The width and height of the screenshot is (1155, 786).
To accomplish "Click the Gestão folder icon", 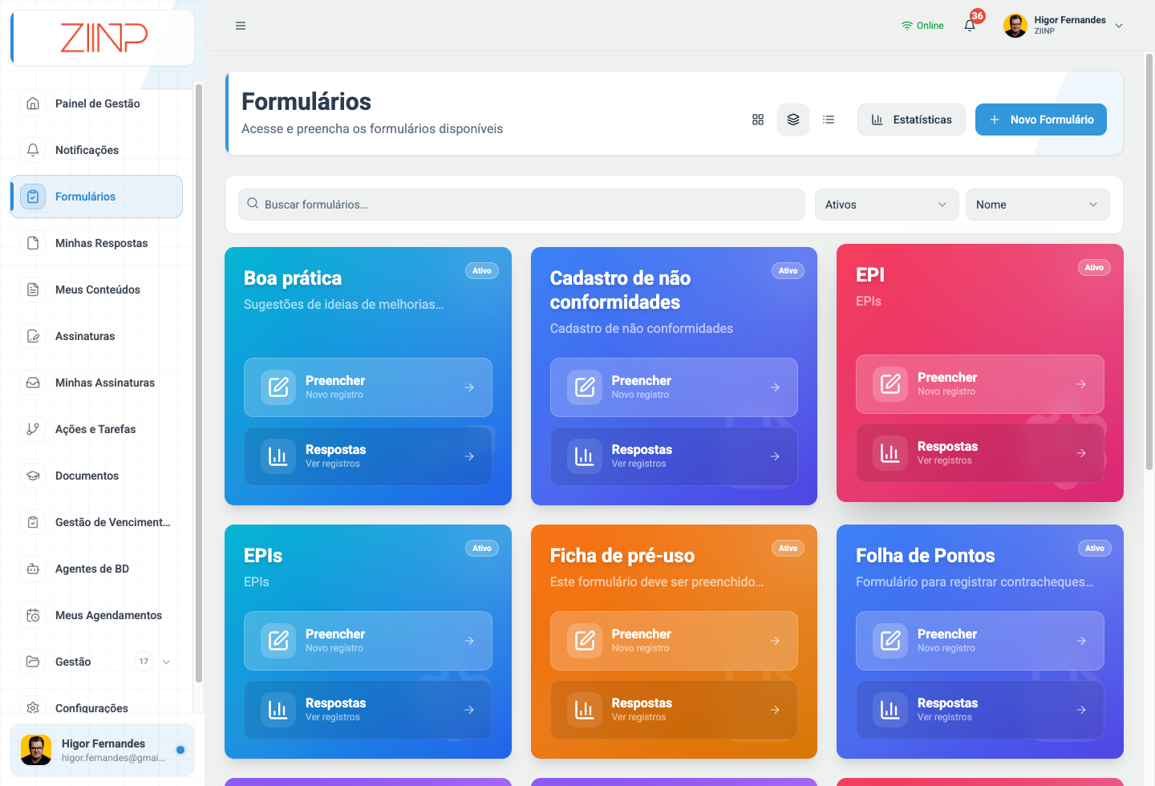I will click(33, 662).
